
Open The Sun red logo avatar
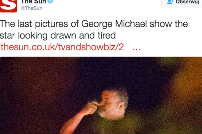pos(9,6)
